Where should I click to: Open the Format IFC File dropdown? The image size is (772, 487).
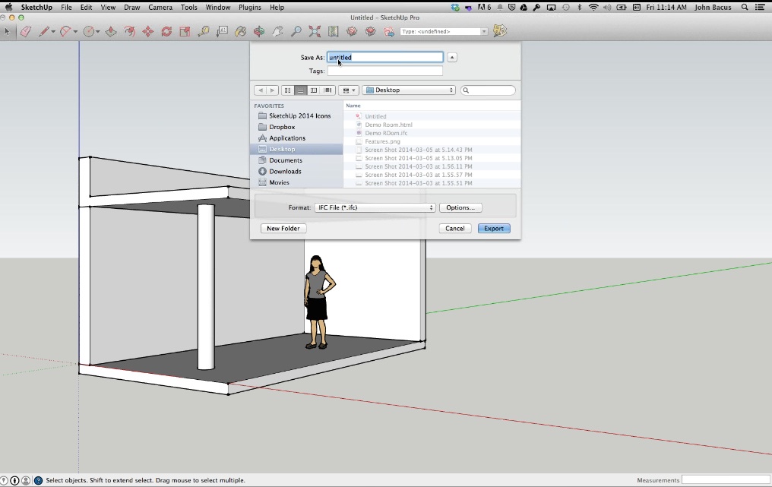(375, 208)
